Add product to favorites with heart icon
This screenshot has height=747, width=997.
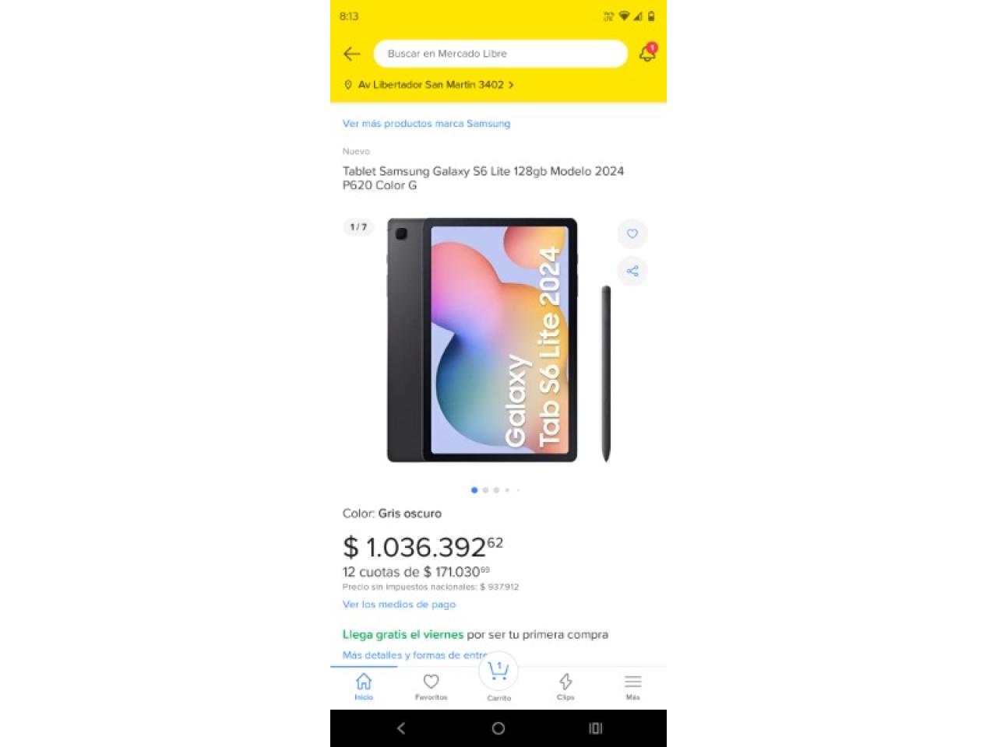(x=632, y=233)
